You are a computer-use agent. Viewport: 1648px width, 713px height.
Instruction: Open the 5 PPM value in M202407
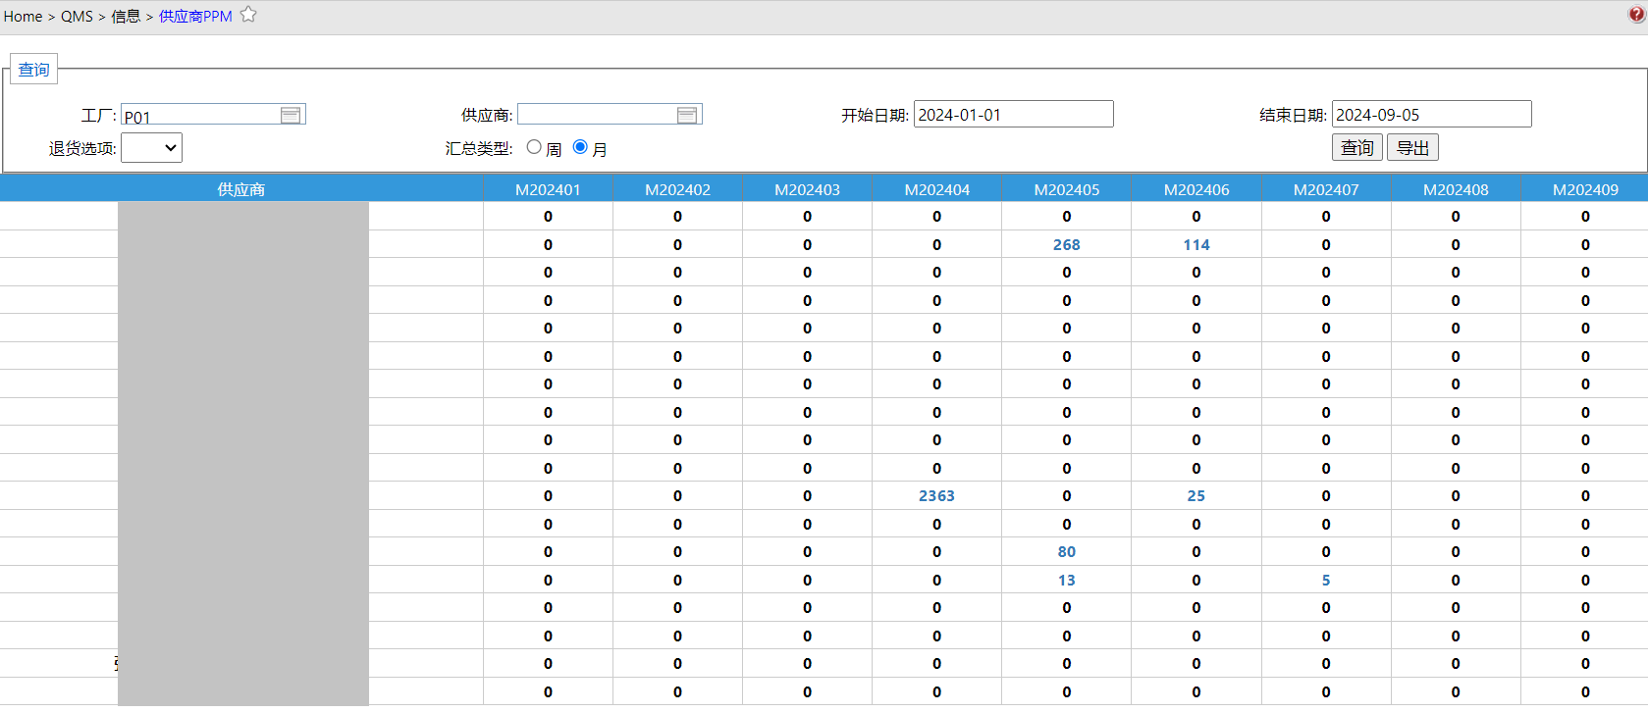pos(1326,580)
